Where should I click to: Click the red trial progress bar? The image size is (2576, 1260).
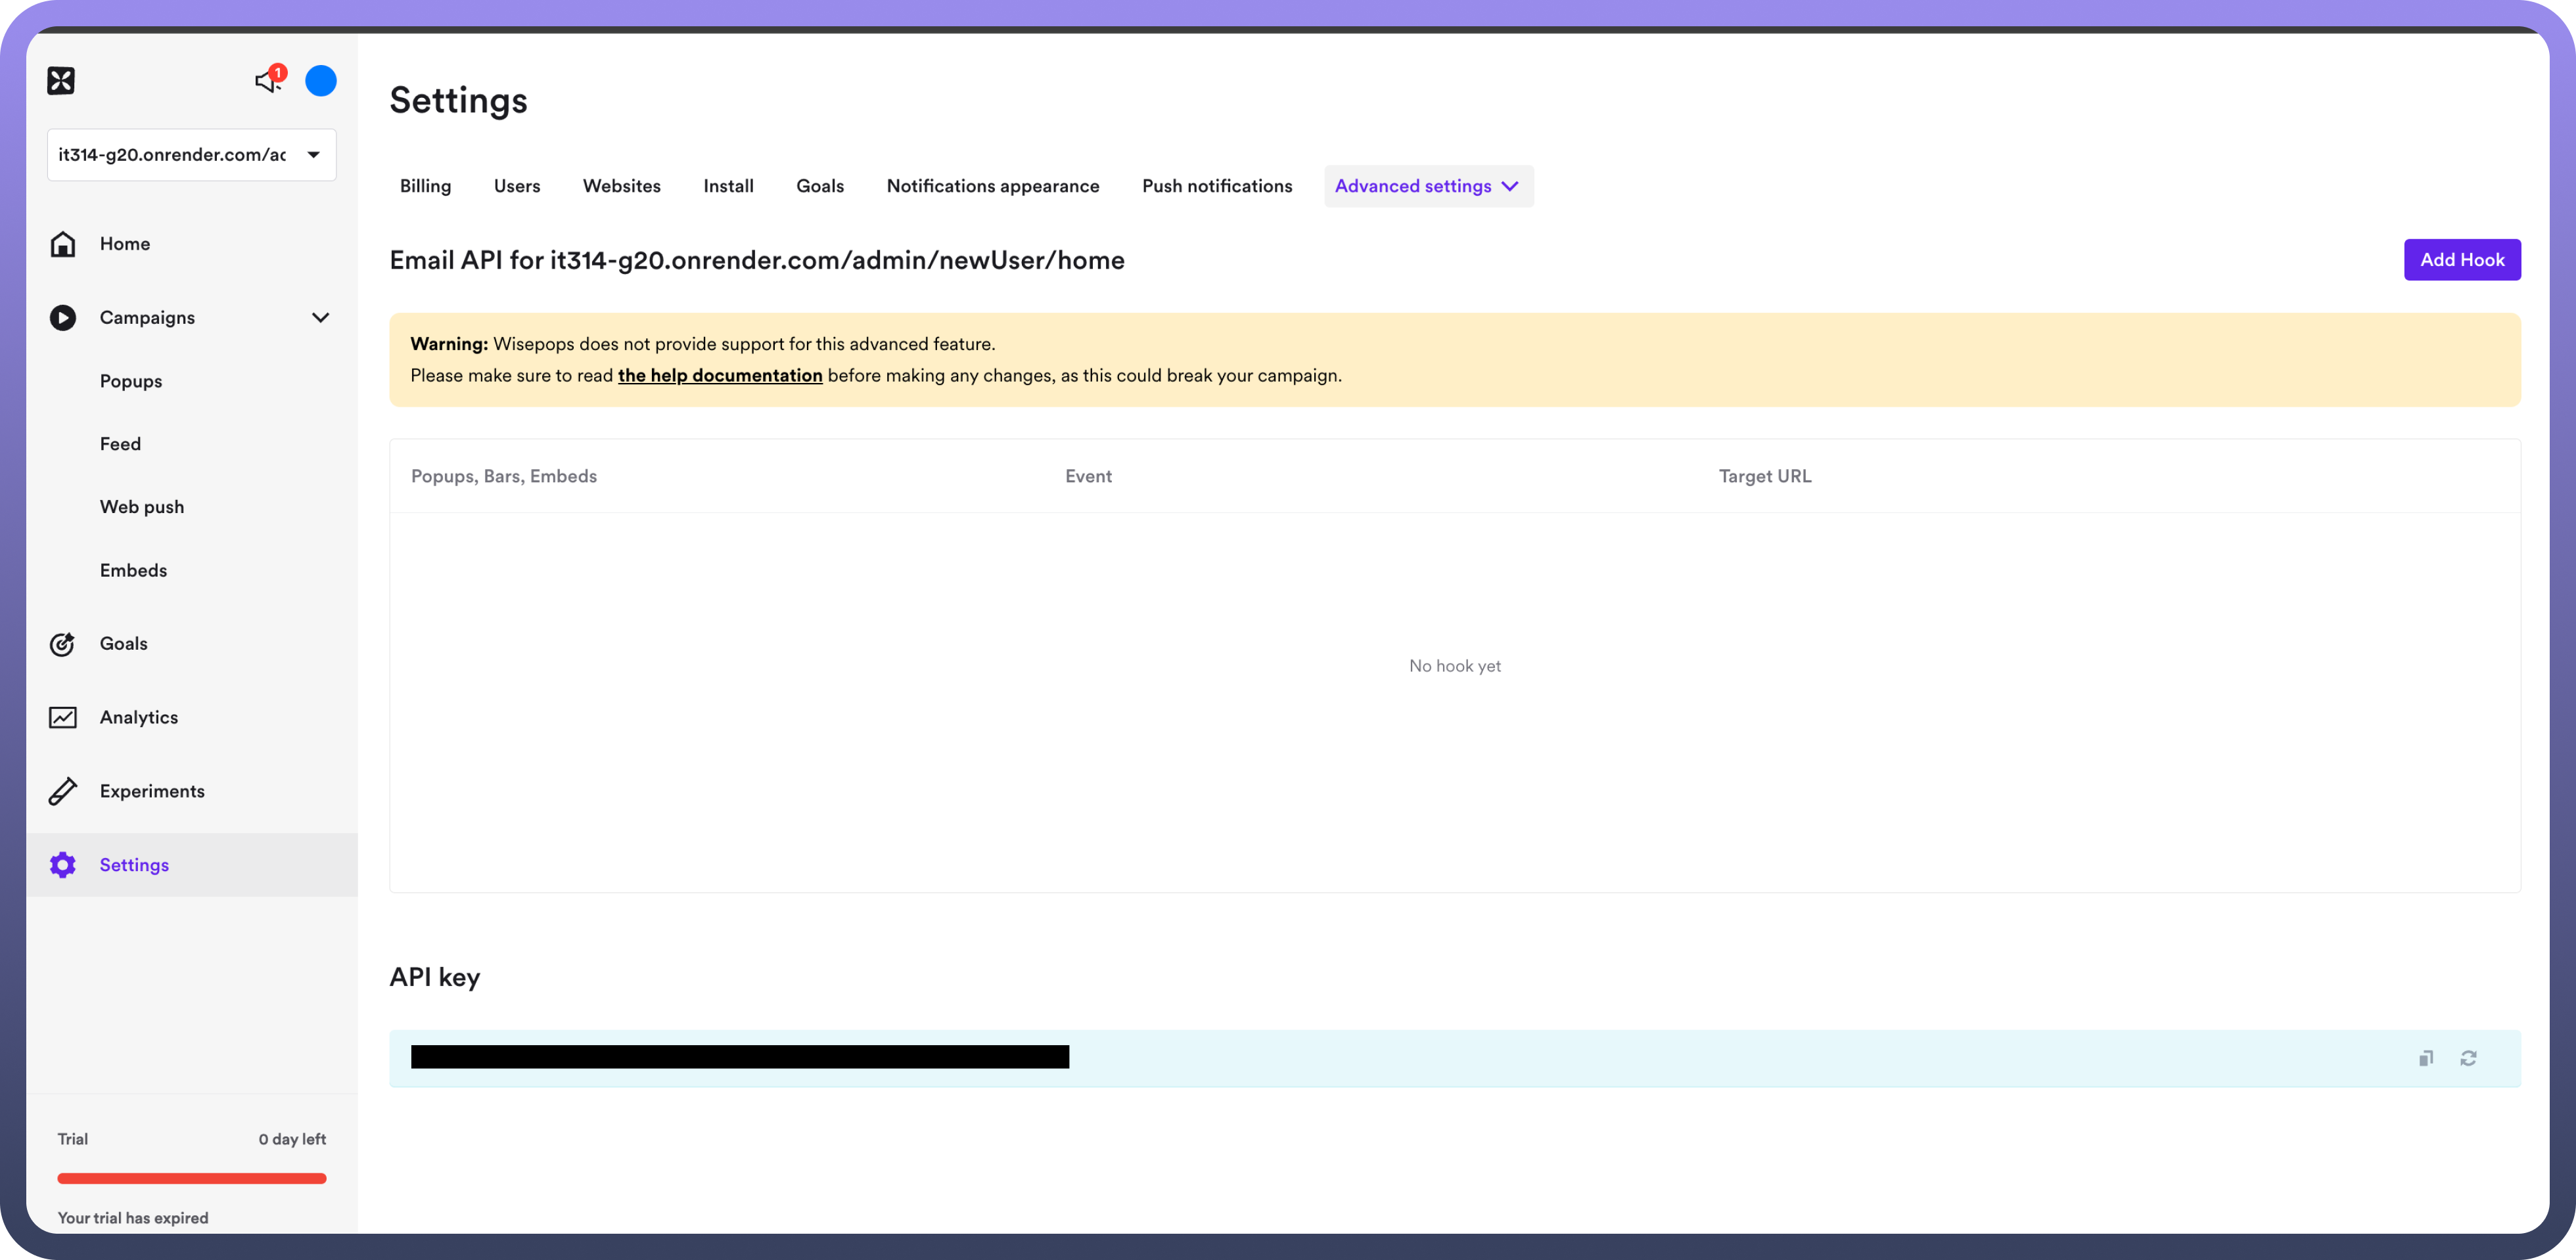(x=191, y=1179)
